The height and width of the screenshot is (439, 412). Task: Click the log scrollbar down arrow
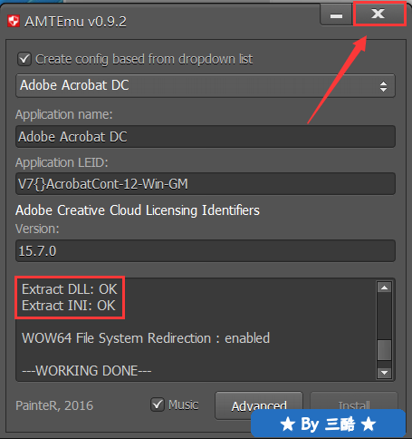(x=384, y=373)
